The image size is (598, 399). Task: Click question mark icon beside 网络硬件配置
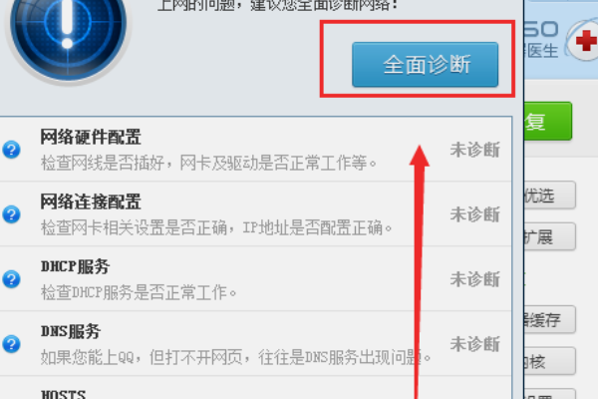click(11, 150)
